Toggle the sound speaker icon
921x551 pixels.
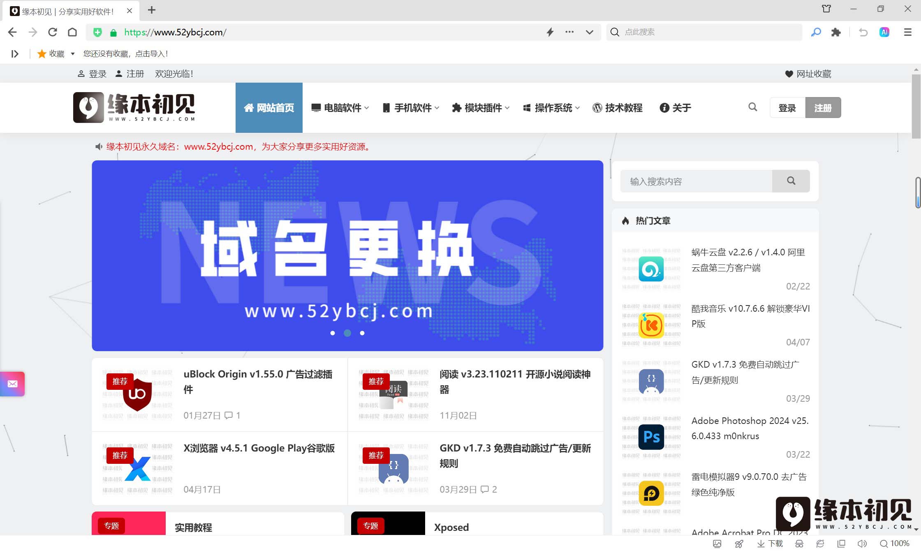click(862, 544)
